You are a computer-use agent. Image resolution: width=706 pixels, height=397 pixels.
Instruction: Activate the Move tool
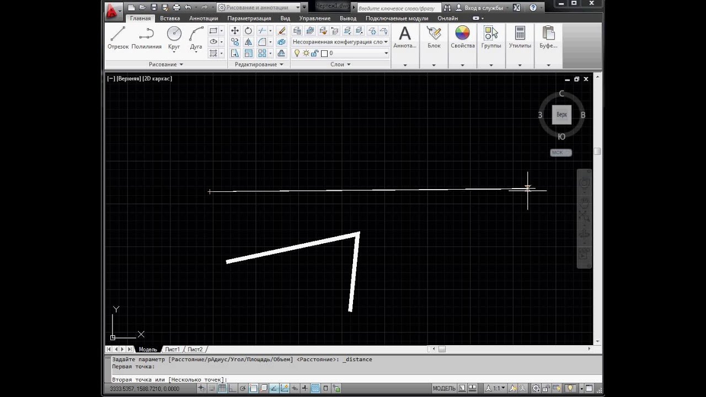[235, 31]
